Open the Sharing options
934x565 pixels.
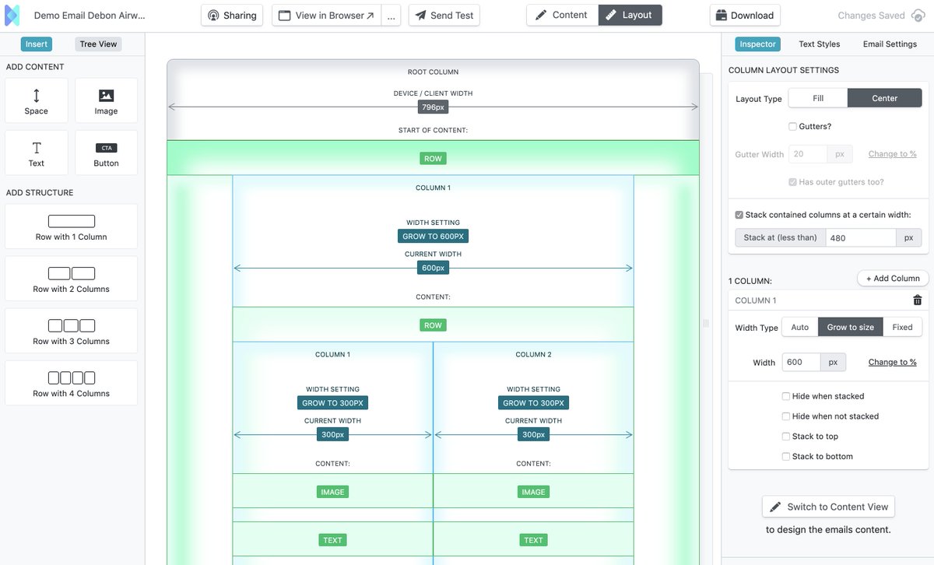point(232,16)
